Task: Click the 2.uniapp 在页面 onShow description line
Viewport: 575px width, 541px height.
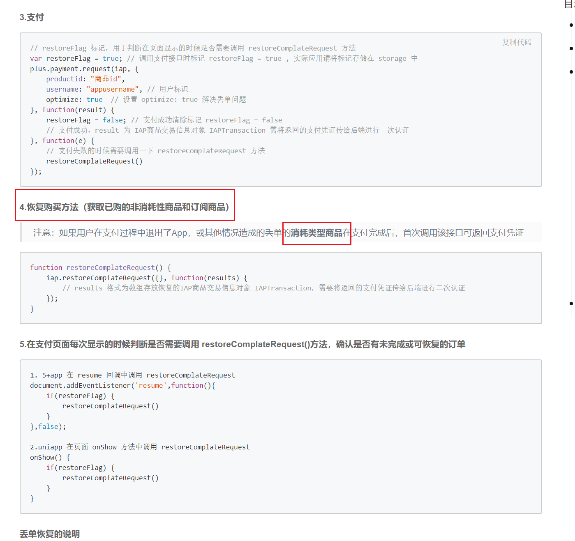Action: [139, 447]
